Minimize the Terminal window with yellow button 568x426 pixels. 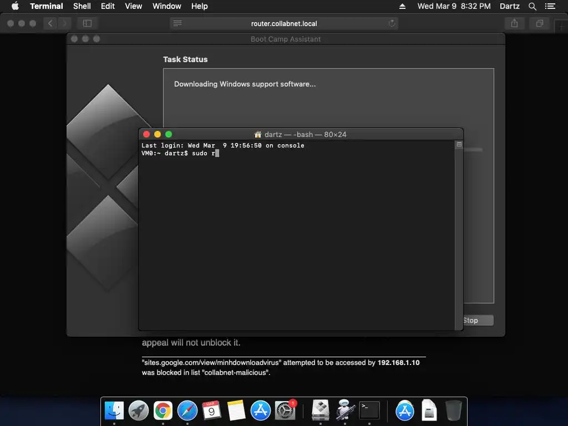(158, 134)
